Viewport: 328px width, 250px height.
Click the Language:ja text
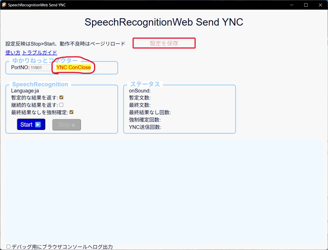click(25, 91)
